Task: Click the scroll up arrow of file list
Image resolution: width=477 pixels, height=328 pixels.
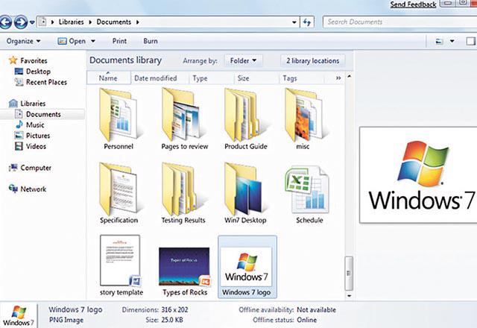Action: click(x=350, y=76)
